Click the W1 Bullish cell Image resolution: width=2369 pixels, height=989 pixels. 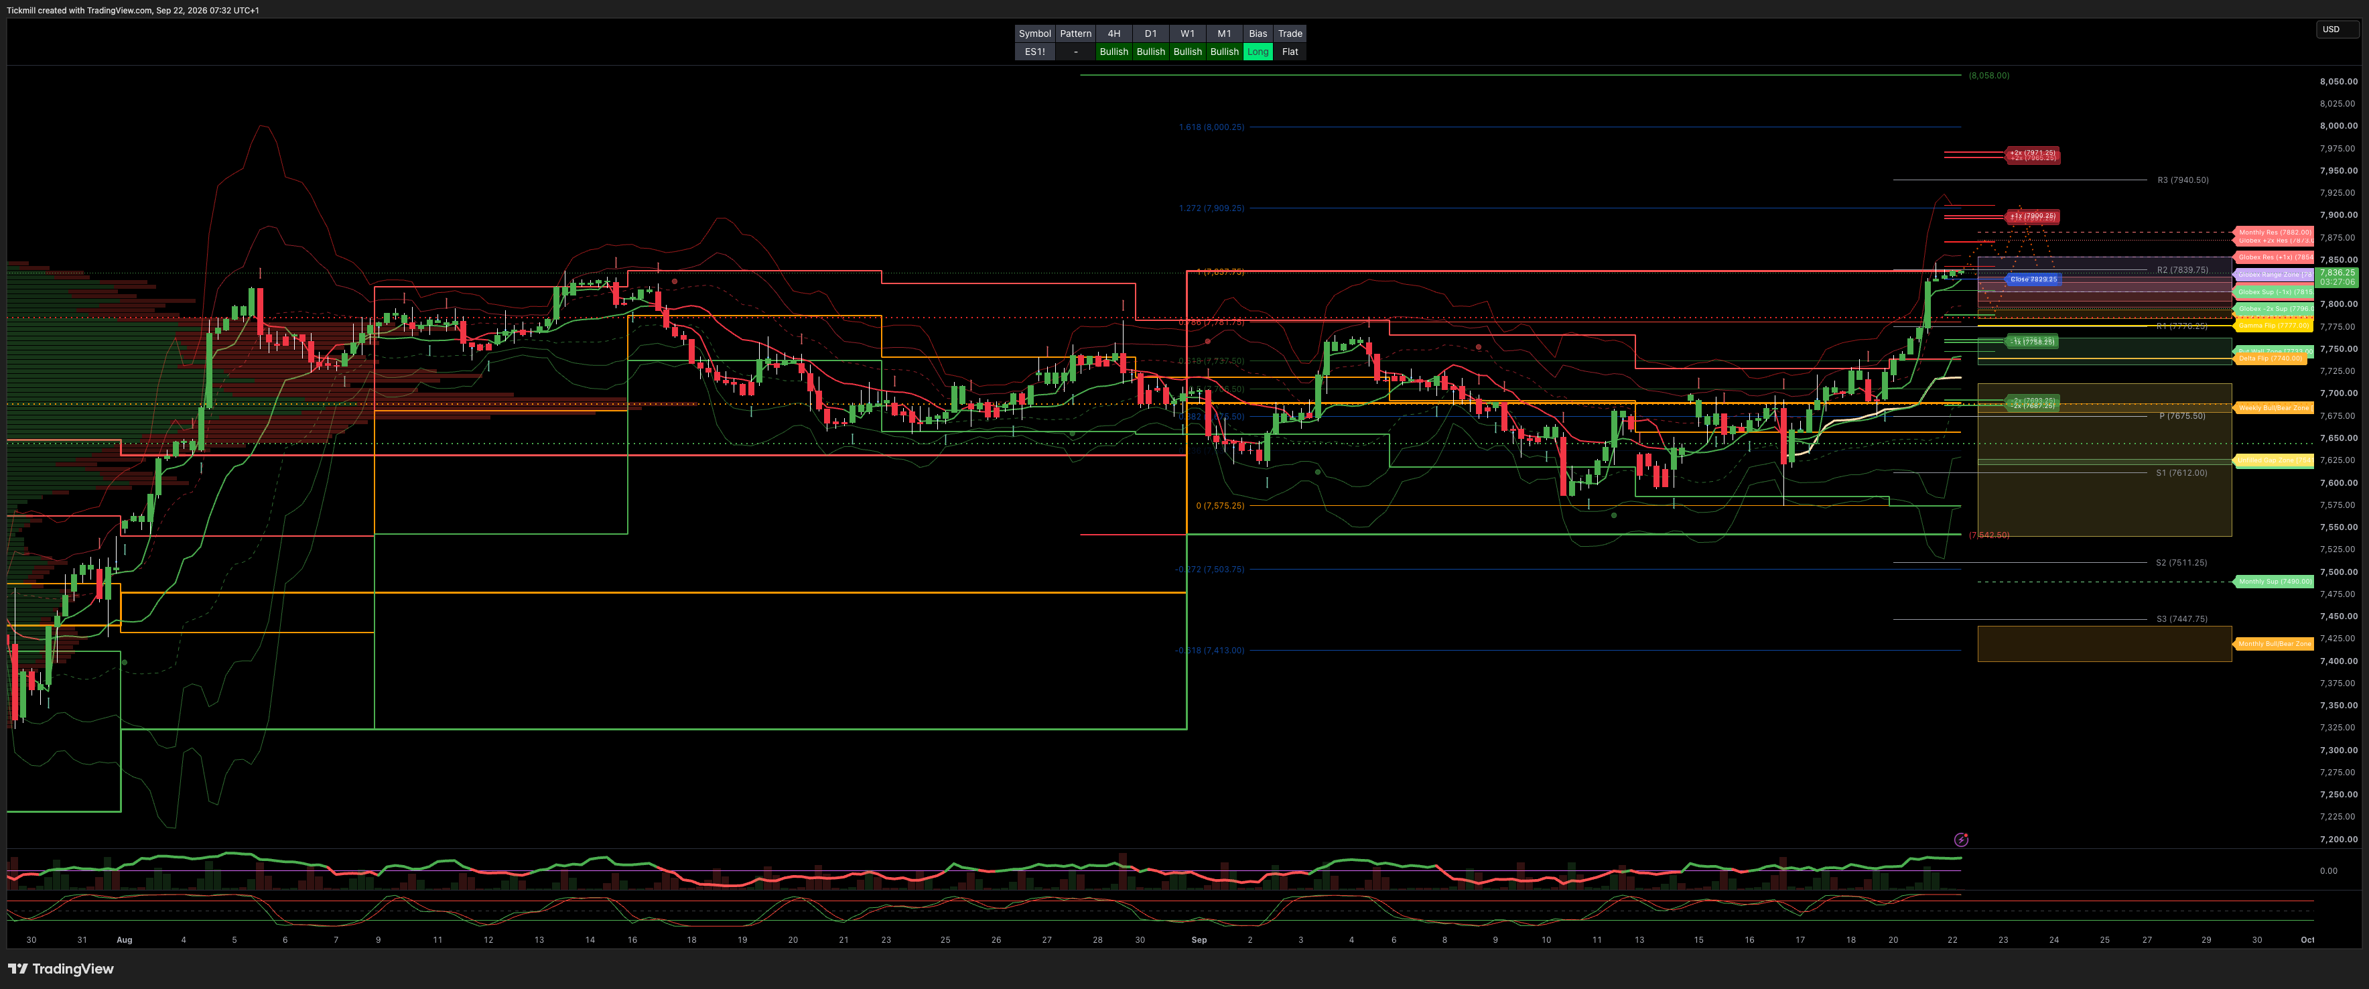(1187, 52)
